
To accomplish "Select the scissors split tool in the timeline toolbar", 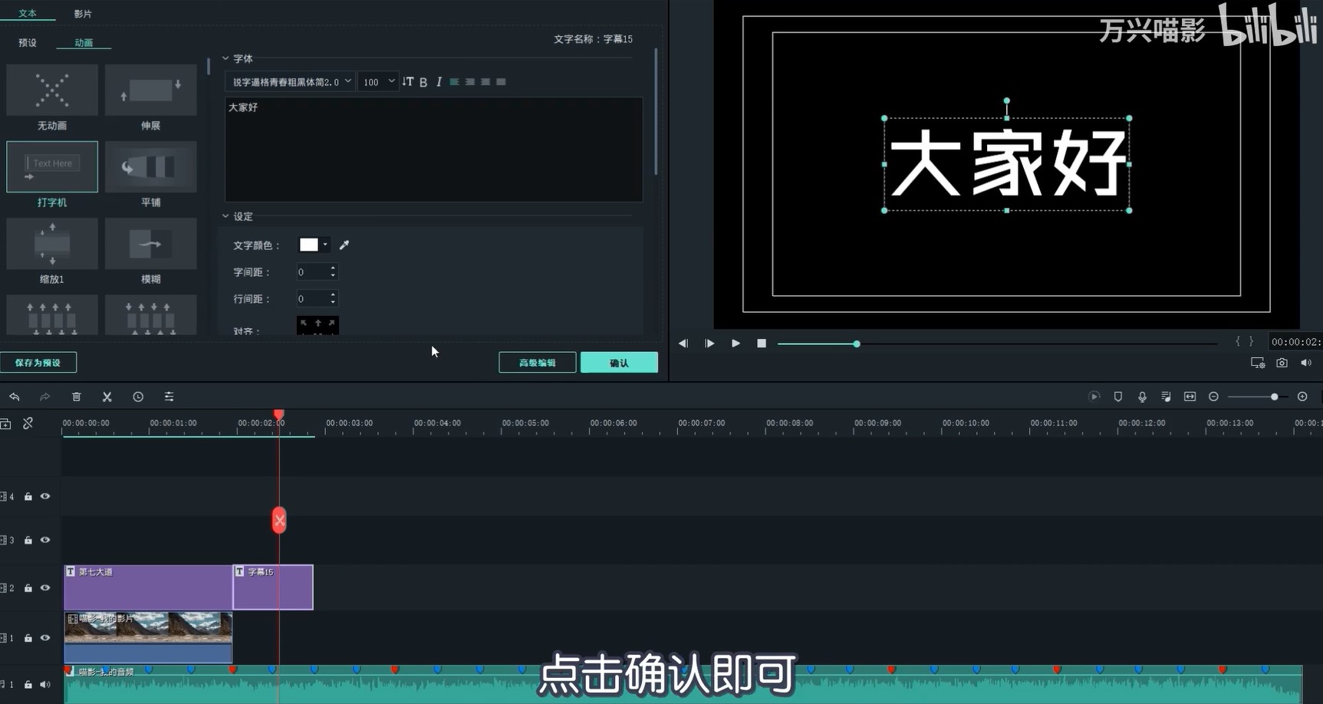I will point(107,396).
